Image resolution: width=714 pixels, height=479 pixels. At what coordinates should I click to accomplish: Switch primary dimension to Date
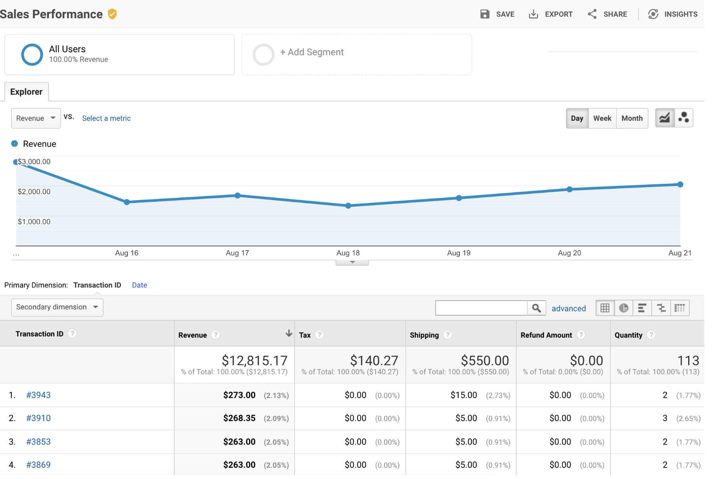(139, 285)
